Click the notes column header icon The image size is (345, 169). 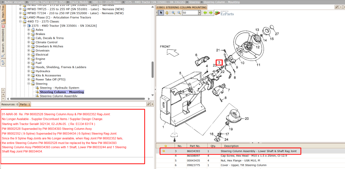point(166,146)
